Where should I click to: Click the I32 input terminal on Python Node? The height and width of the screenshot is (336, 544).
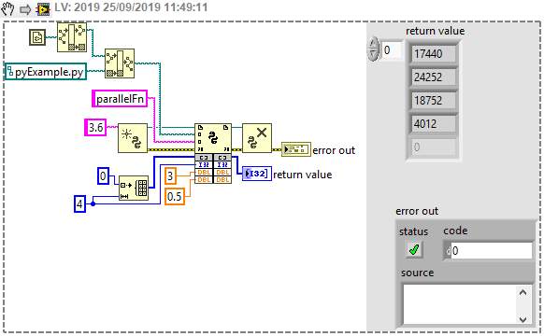(x=204, y=165)
